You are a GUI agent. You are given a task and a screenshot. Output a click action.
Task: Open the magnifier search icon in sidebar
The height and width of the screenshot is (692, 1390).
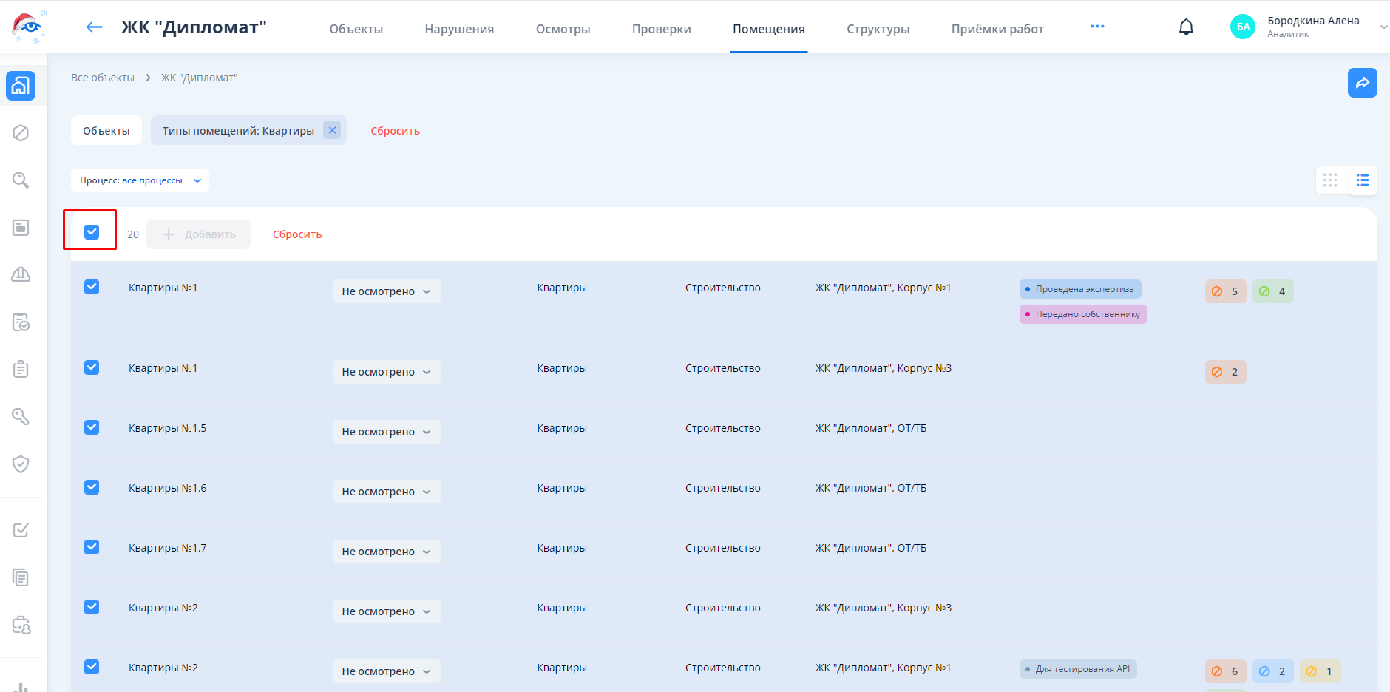pyautogui.click(x=21, y=180)
